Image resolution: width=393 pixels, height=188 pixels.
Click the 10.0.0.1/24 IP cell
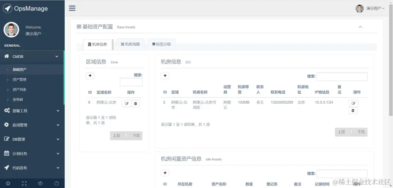324,102
